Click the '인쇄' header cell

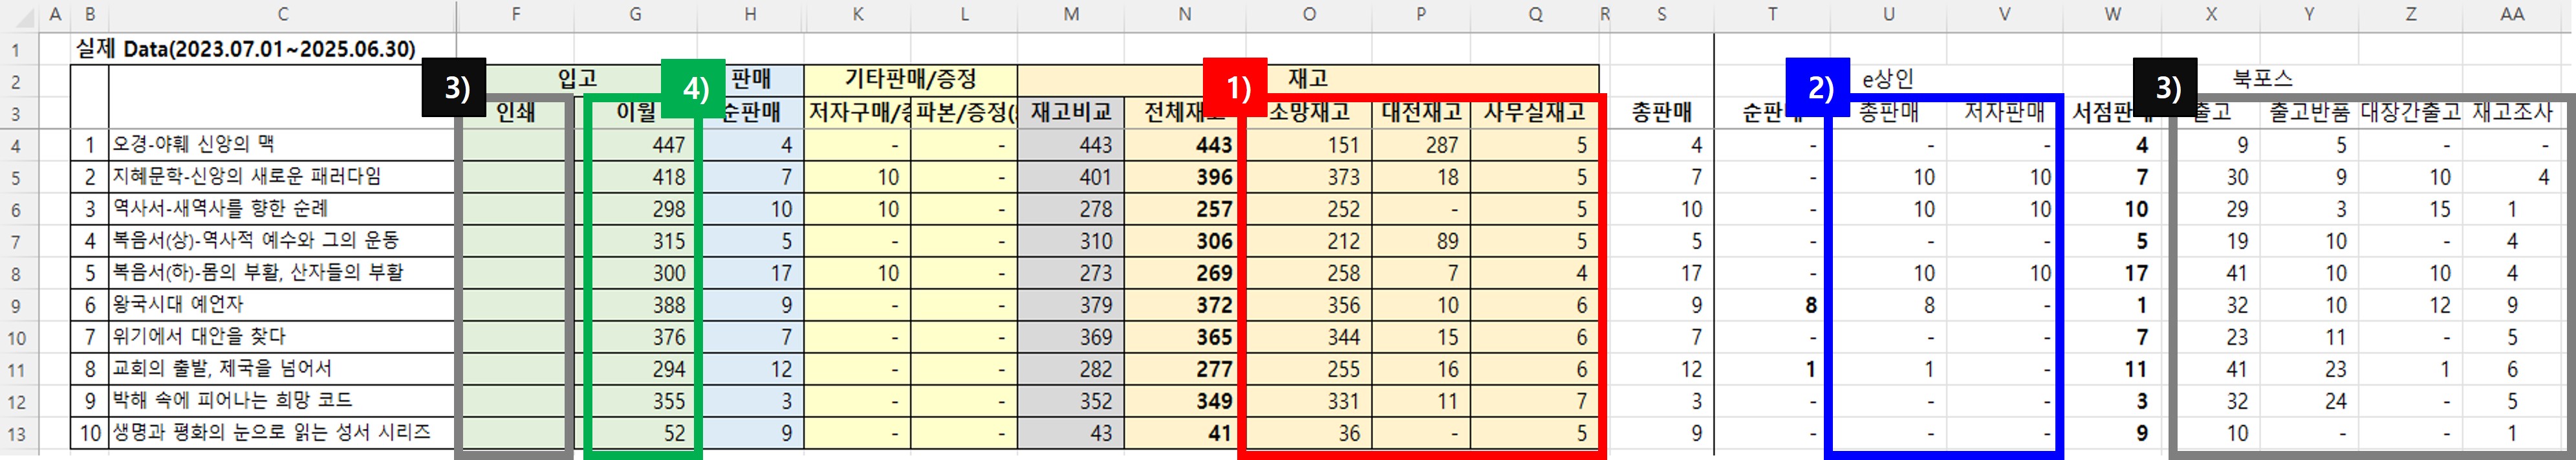pos(515,112)
